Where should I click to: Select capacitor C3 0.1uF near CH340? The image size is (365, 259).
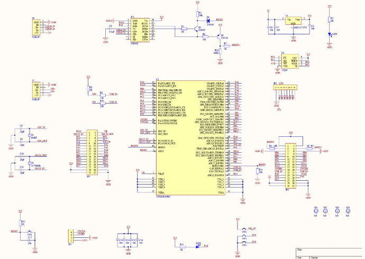coord(110,29)
